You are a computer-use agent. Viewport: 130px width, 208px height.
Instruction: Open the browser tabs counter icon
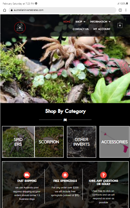coord(120,10)
